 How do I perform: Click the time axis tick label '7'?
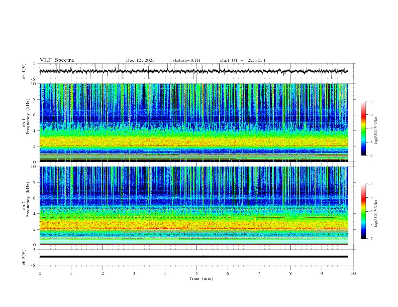tap(259, 273)
